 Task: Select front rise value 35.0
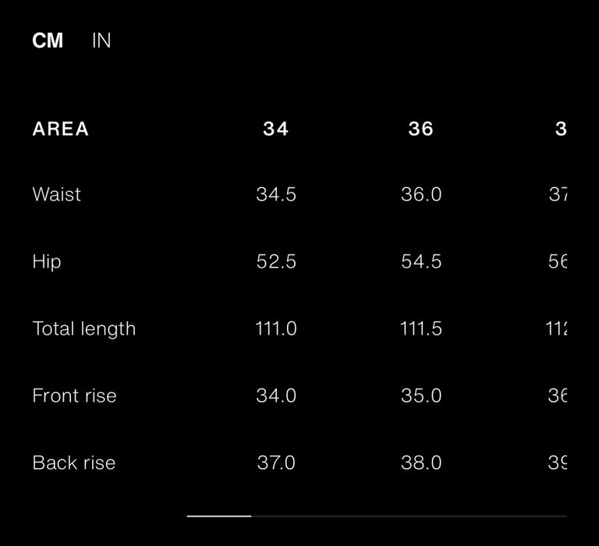pos(421,395)
